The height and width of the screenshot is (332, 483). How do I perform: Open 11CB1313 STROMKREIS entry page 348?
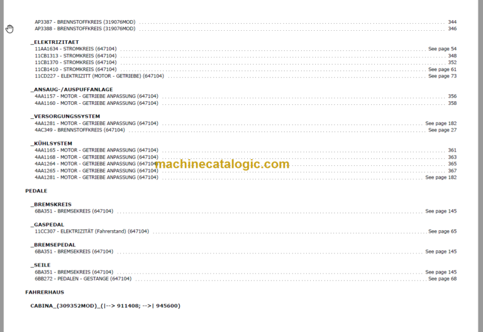[x=245, y=56]
